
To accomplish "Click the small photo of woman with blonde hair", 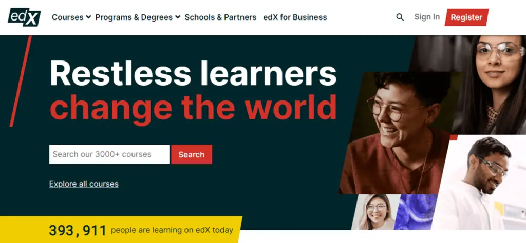I will 375,212.
